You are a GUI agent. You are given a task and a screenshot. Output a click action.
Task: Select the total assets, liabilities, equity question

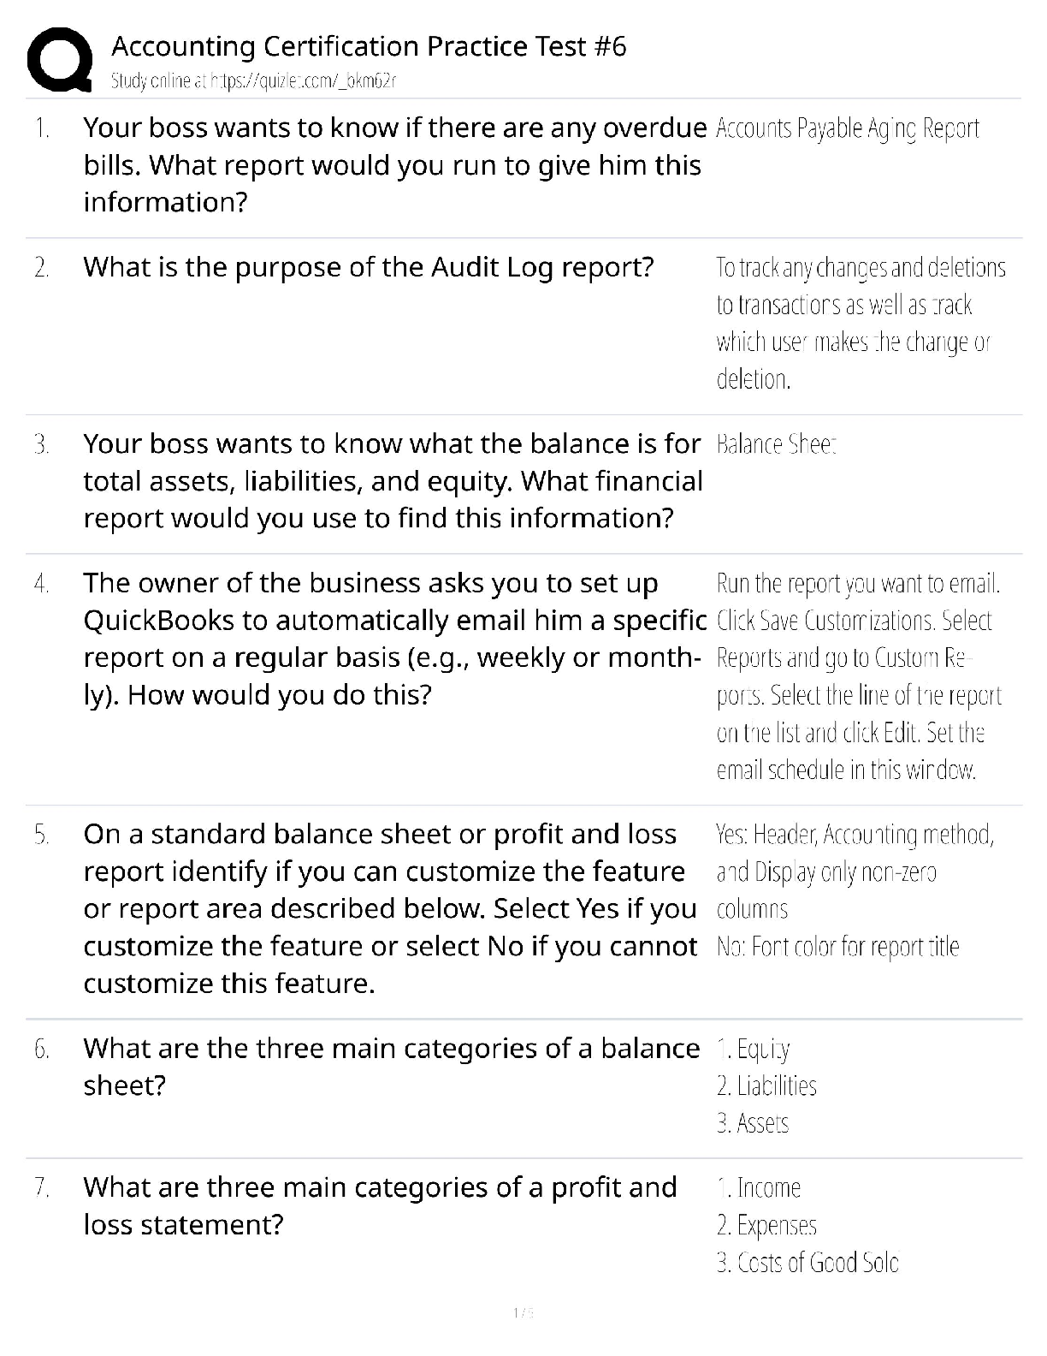[392, 481]
